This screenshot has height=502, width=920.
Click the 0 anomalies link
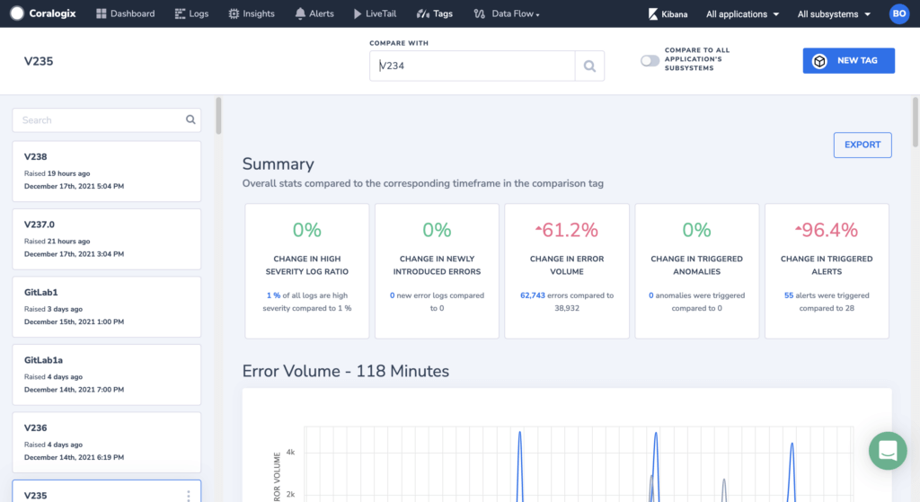tap(650, 295)
